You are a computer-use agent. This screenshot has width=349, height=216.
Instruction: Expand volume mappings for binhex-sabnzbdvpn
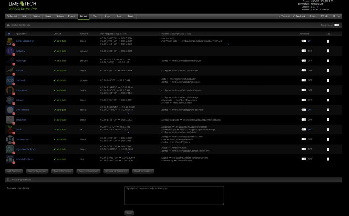(228, 44)
